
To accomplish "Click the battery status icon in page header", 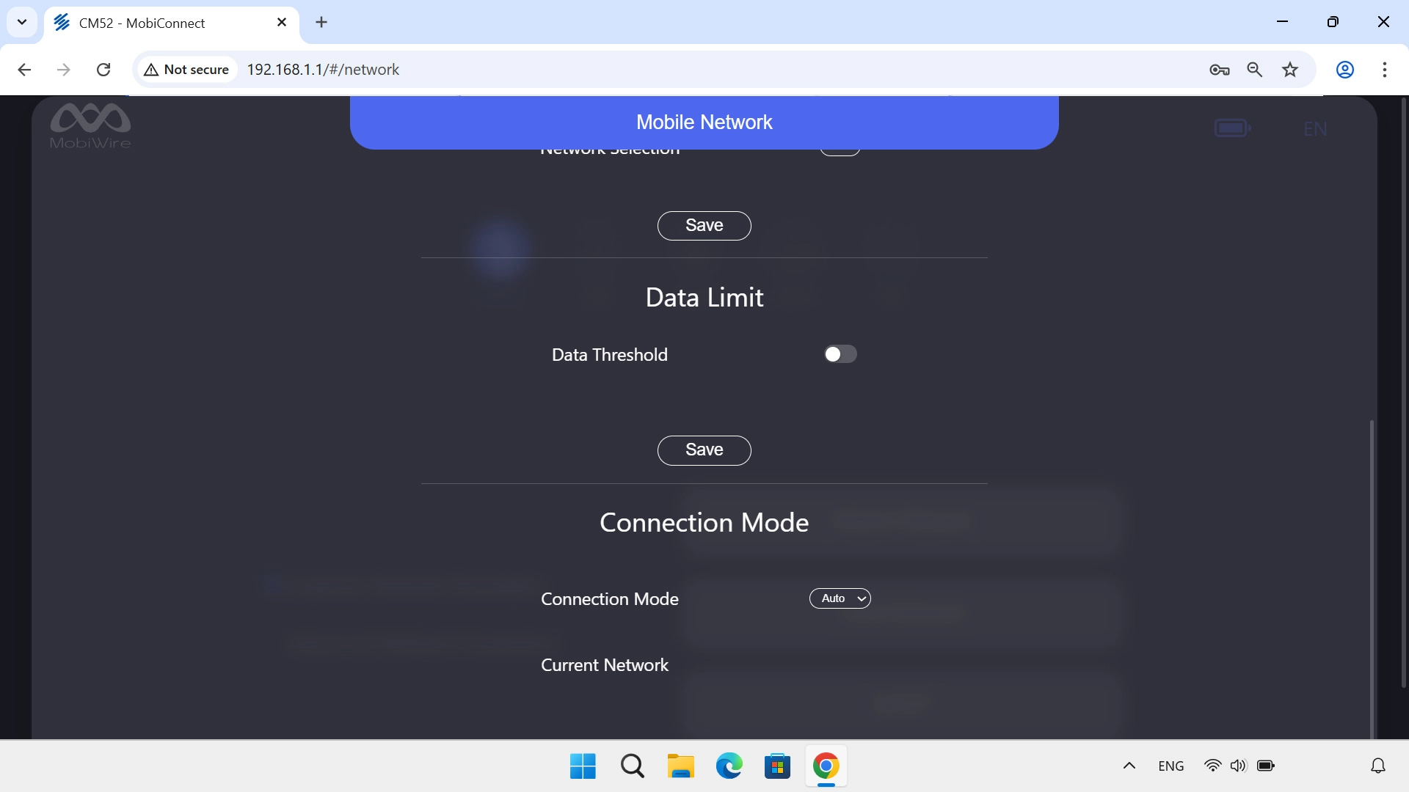I will (x=1231, y=128).
